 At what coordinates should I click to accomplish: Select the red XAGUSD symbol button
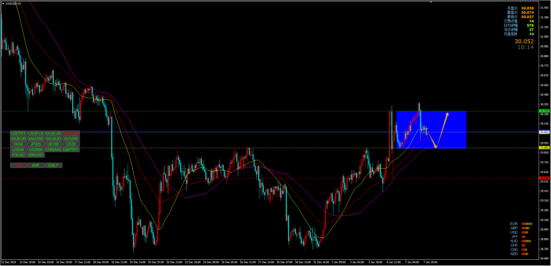pyautogui.click(x=71, y=133)
